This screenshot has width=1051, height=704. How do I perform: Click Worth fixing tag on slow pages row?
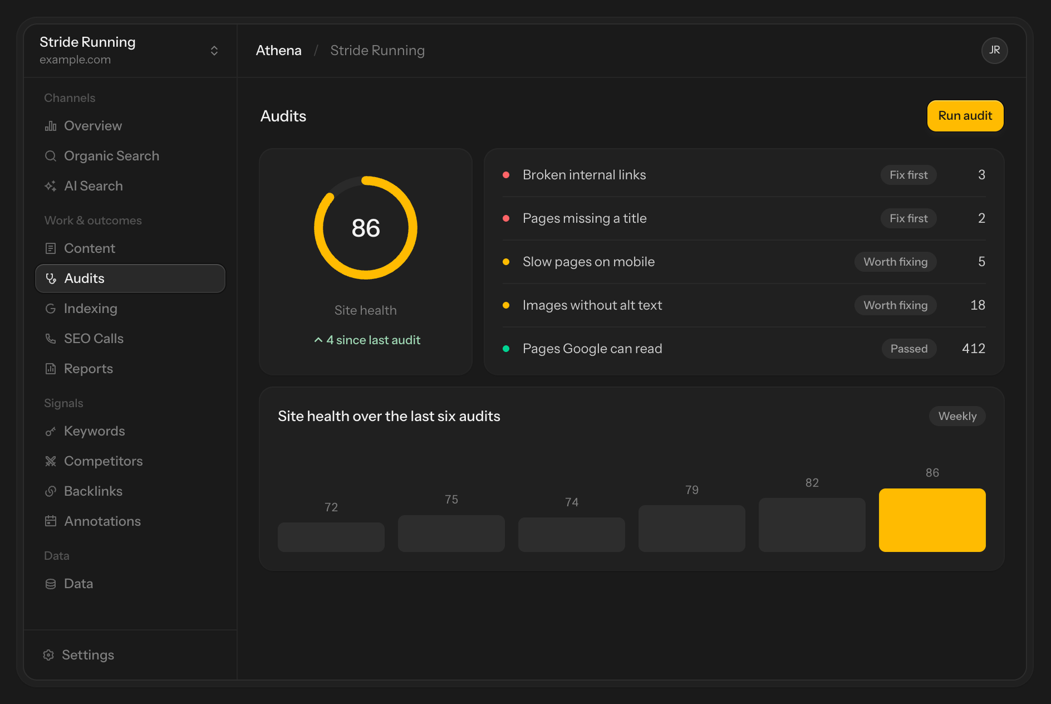tap(896, 262)
